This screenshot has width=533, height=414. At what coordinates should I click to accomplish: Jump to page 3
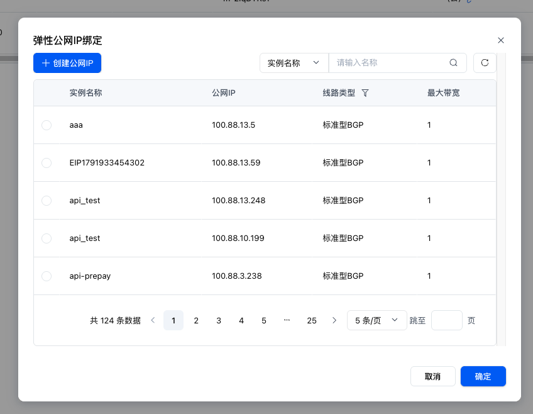click(x=219, y=320)
